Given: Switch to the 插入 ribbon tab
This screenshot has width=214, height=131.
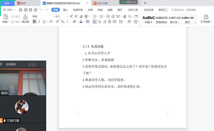Looking at the screenshot, I should (65, 10).
